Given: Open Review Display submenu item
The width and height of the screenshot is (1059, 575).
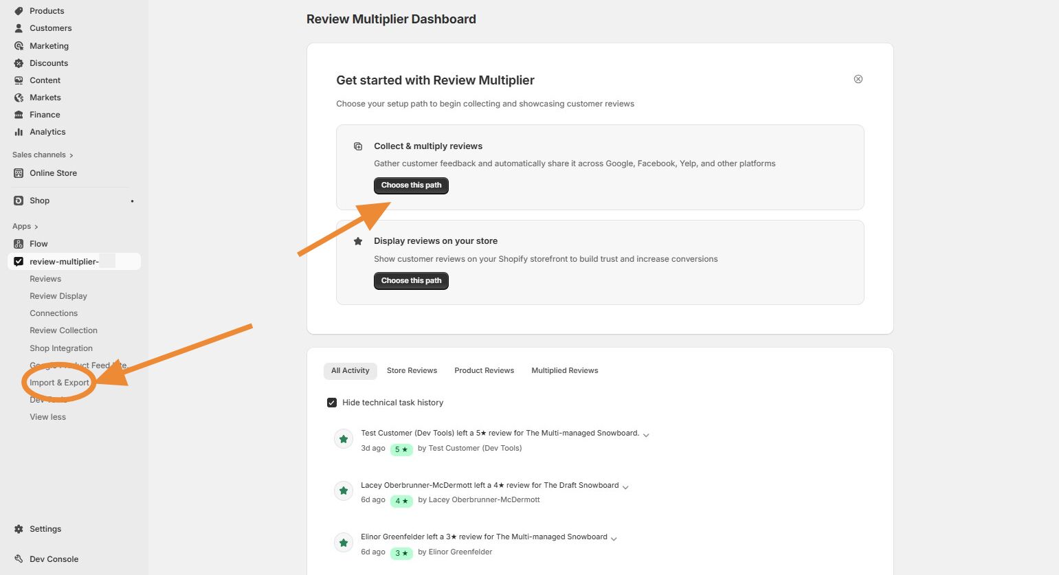Looking at the screenshot, I should [x=58, y=296].
